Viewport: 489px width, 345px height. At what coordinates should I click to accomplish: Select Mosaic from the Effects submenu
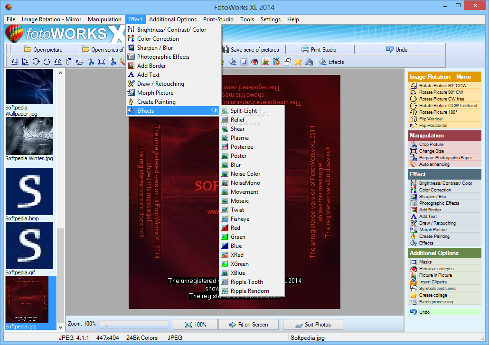pos(252,201)
